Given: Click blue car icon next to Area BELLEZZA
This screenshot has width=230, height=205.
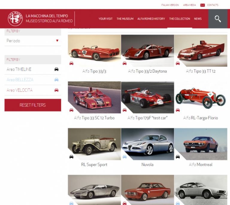Looking at the screenshot, I should 56,80.
